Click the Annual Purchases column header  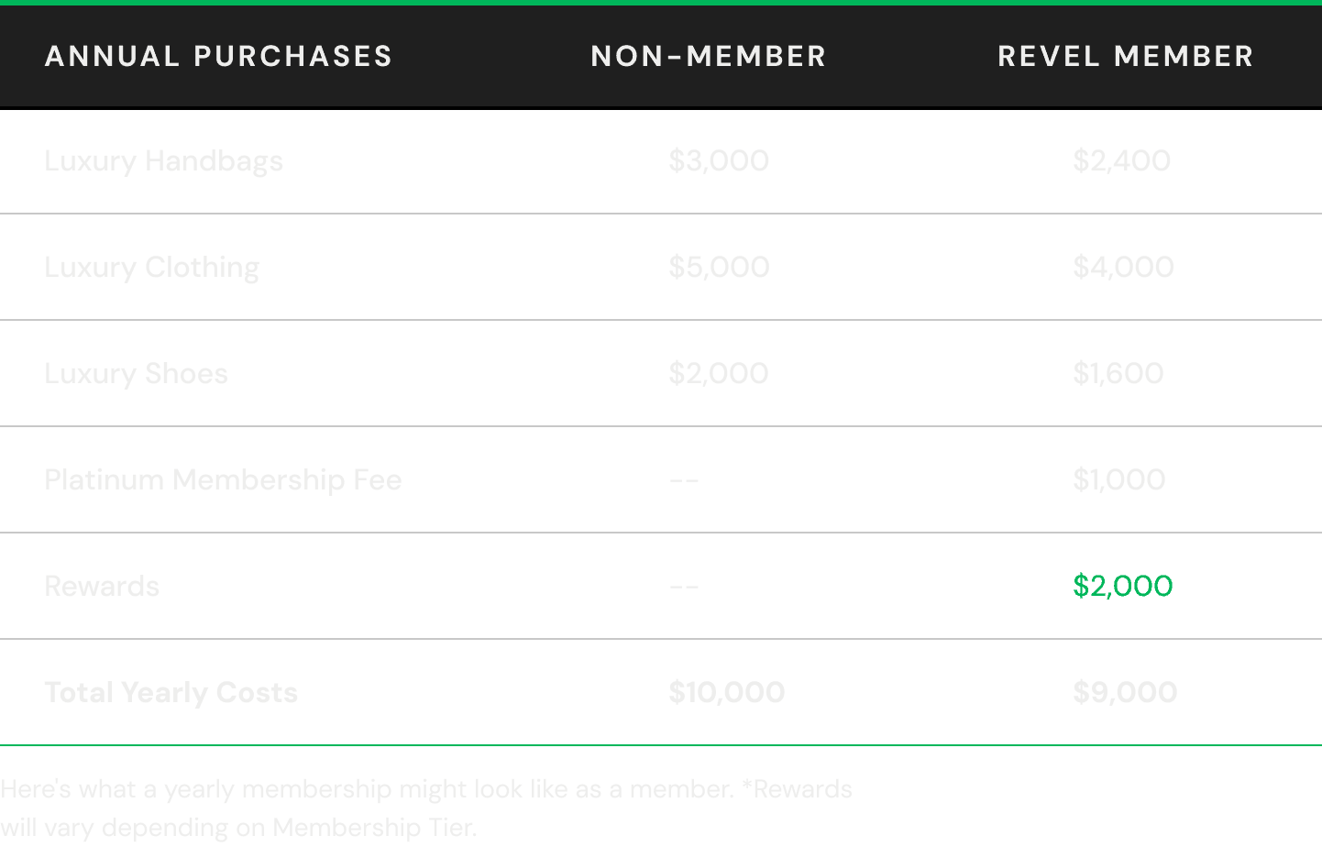218,56
